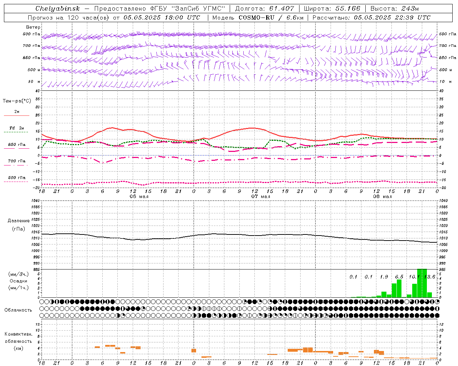458x366 pixels.
Task: Click the forecast start time 05.05.2025 18:00 UTC
Action: click(162, 18)
